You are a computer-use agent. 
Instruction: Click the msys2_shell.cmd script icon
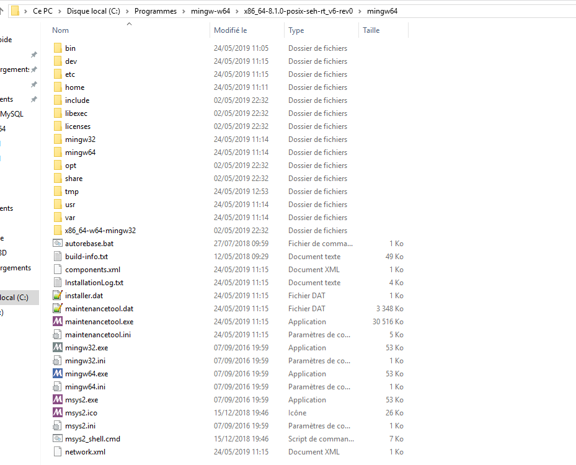pos(58,438)
